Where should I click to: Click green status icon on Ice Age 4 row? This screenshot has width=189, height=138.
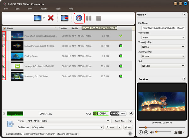point(121,66)
